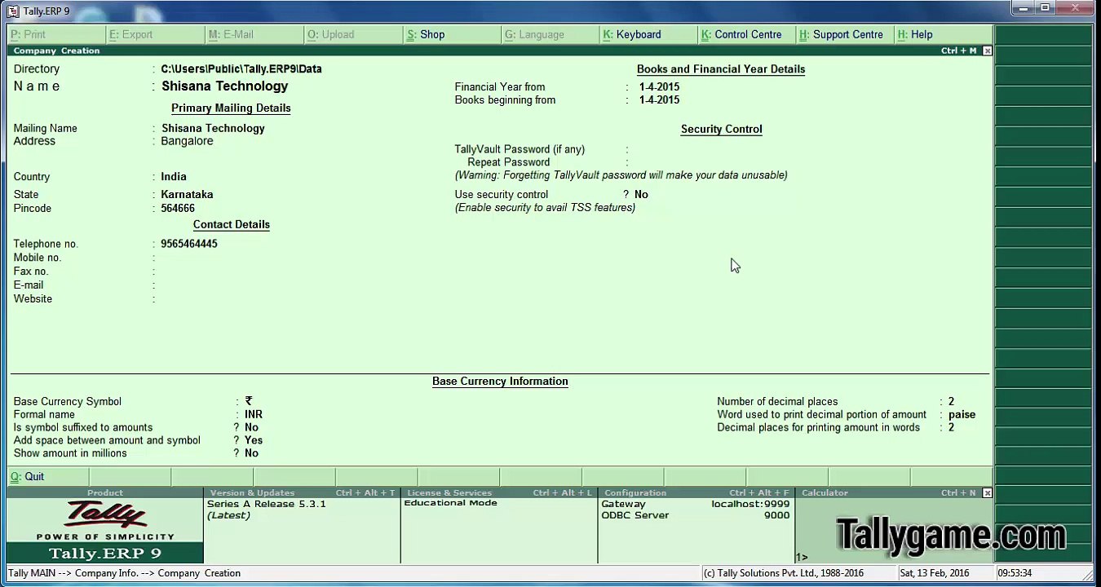Image resolution: width=1101 pixels, height=587 pixels.
Task: Close the Company Creation panel
Action: [x=987, y=51]
